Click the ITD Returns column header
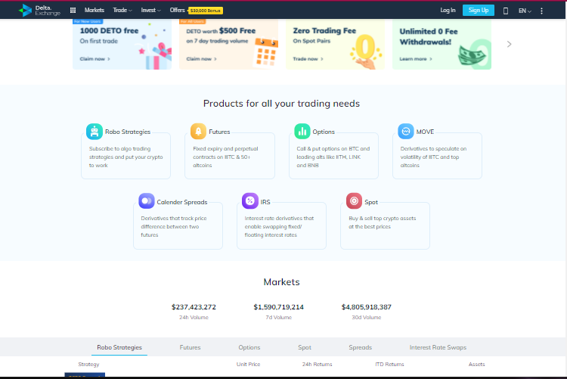The height and width of the screenshot is (379, 567). (x=389, y=364)
